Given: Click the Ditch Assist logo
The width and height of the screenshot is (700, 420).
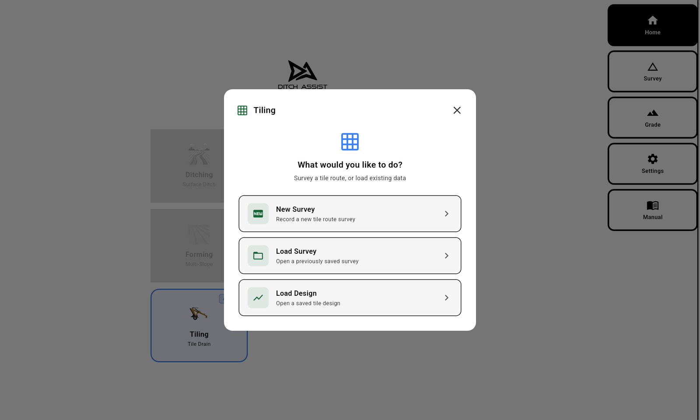Looking at the screenshot, I should (302, 75).
